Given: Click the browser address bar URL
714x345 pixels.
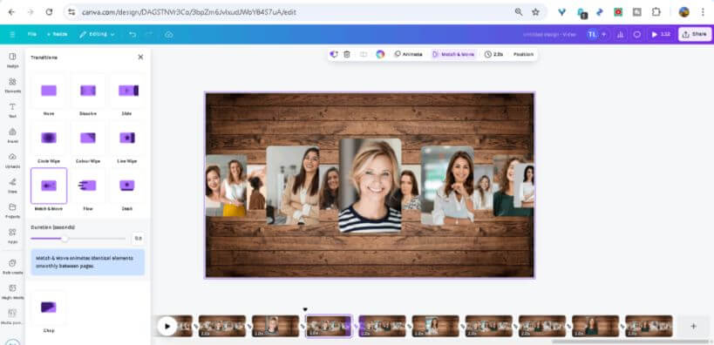Looking at the screenshot, I should (189, 12).
